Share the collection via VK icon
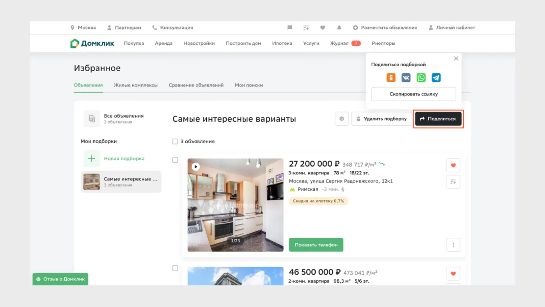545x307 pixels. point(406,78)
